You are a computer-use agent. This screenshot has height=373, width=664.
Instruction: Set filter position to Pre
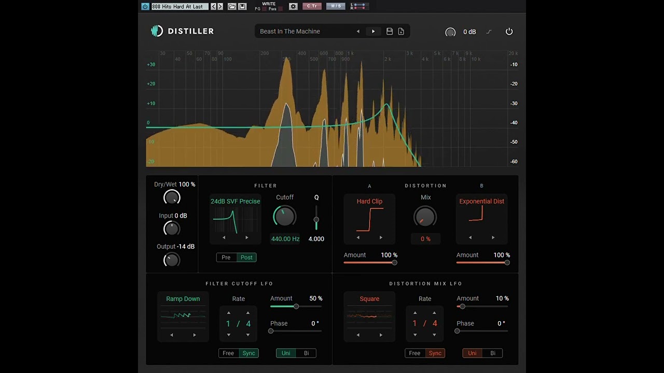pyautogui.click(x=226, y=257)
